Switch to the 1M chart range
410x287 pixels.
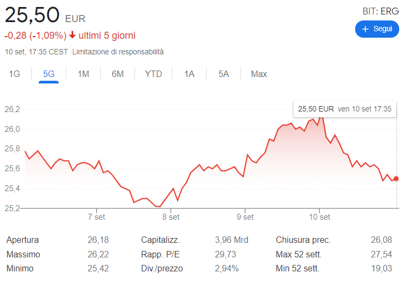pyautogui.click(x=83, y=74)
